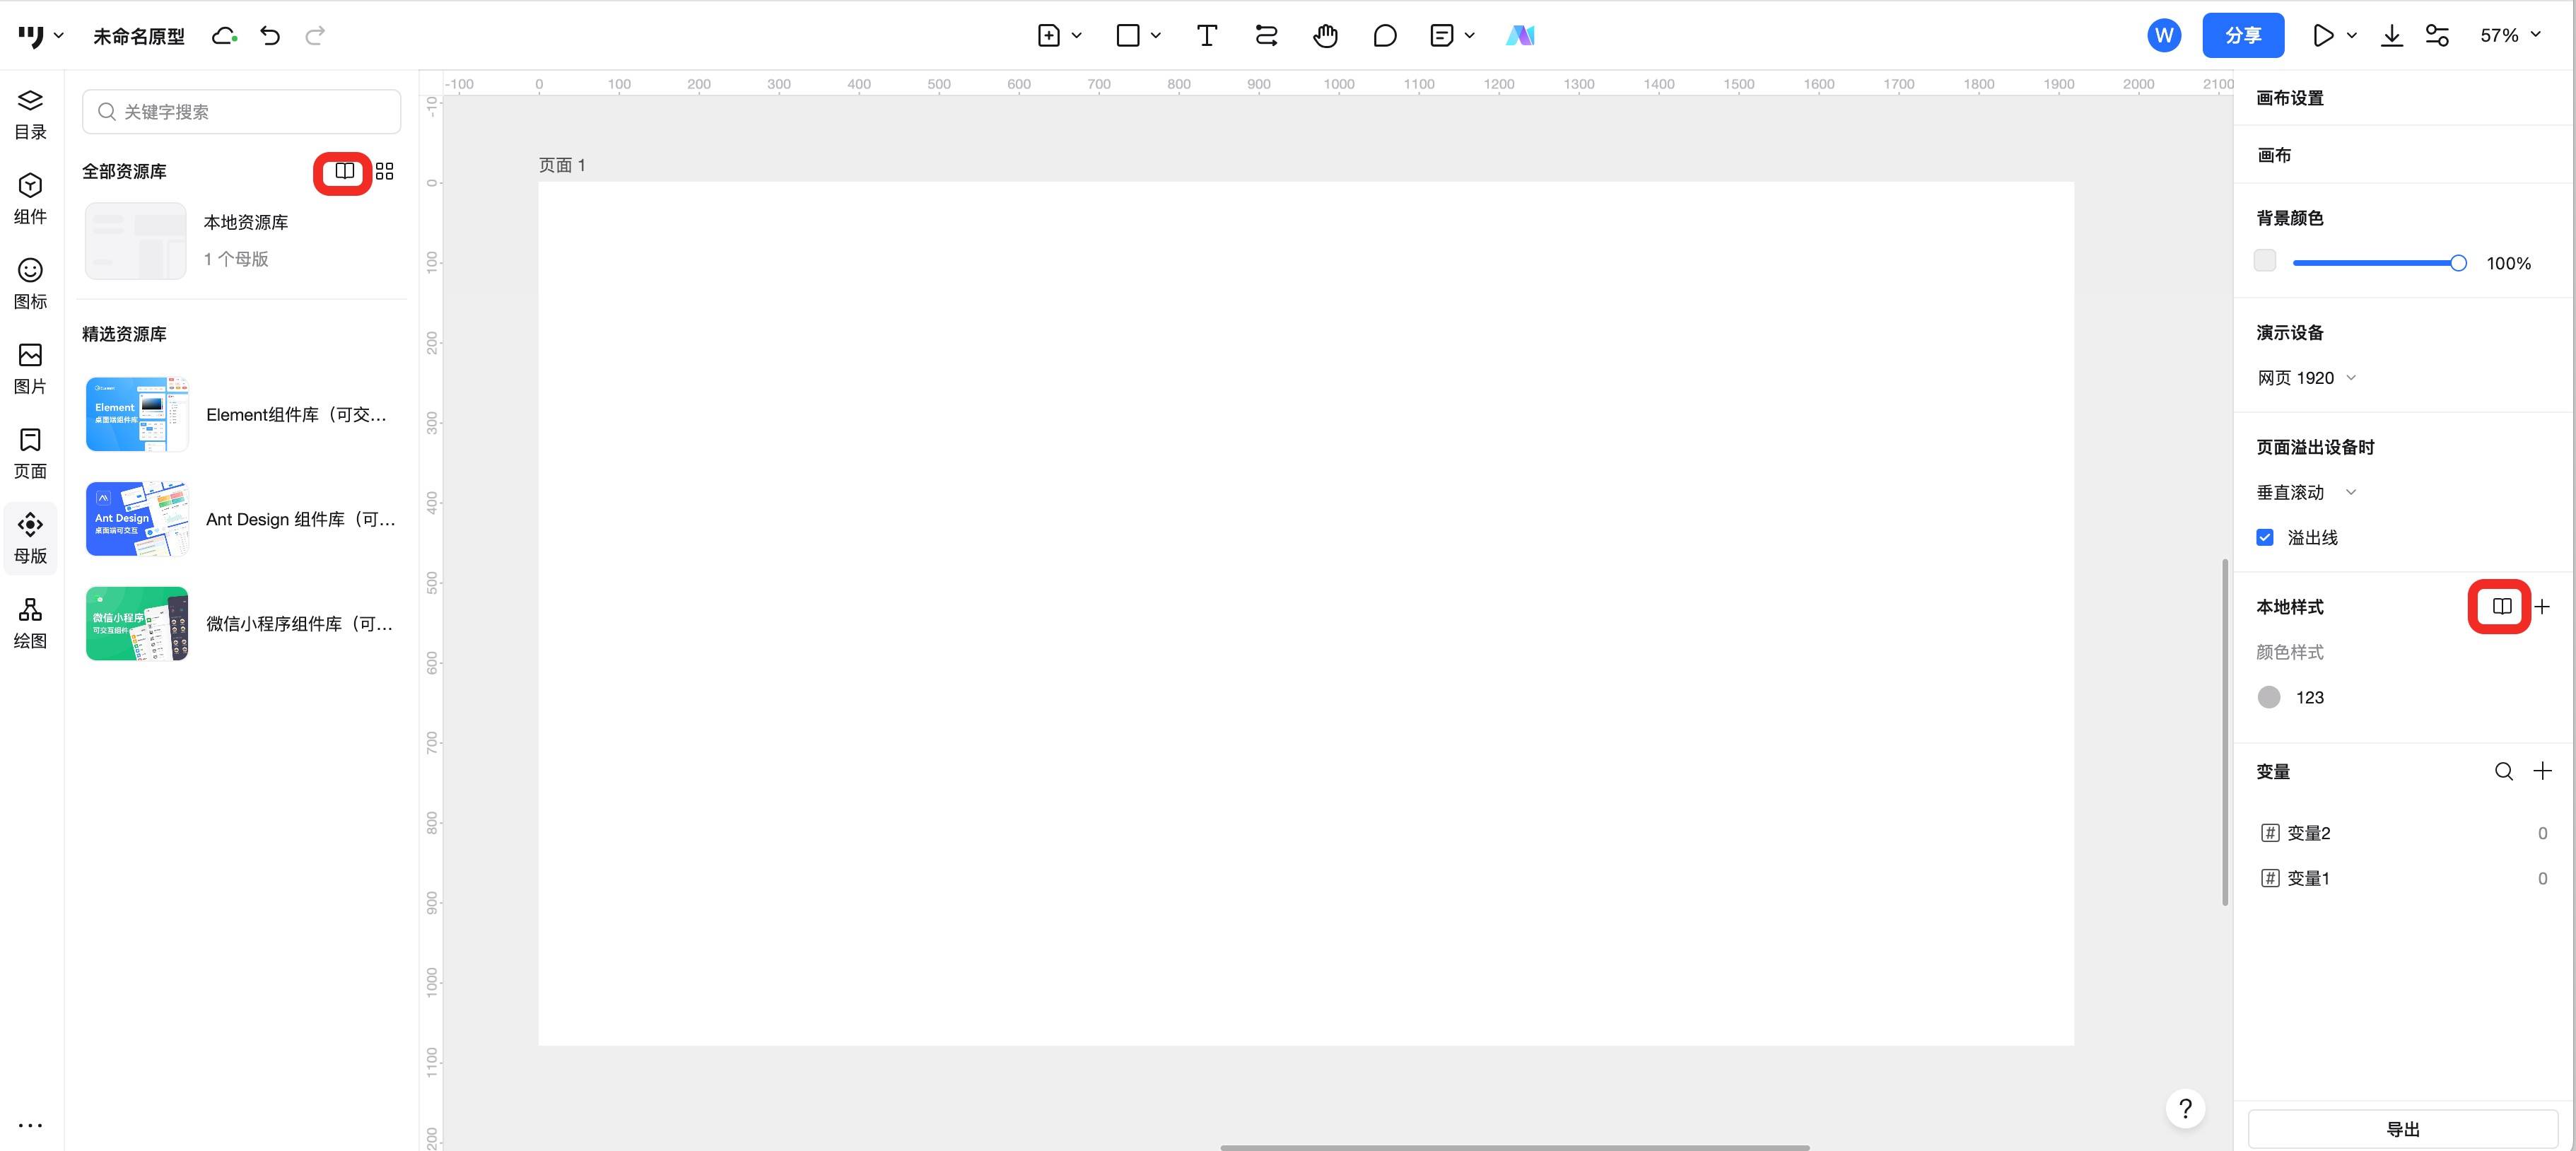The image size is (2576, 1151).
Task: Click the blue 分享 button
Action: (2243, 36)
